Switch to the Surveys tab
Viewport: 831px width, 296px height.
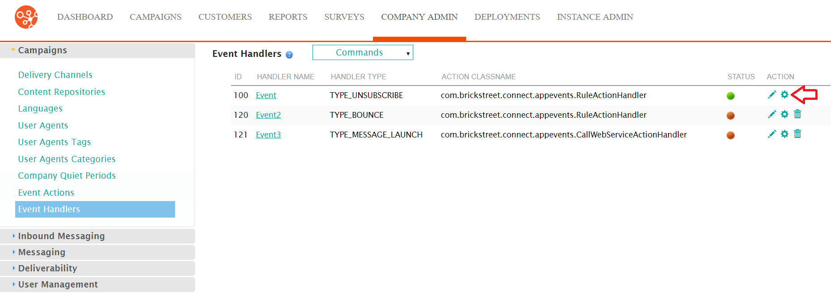point(344,17)
